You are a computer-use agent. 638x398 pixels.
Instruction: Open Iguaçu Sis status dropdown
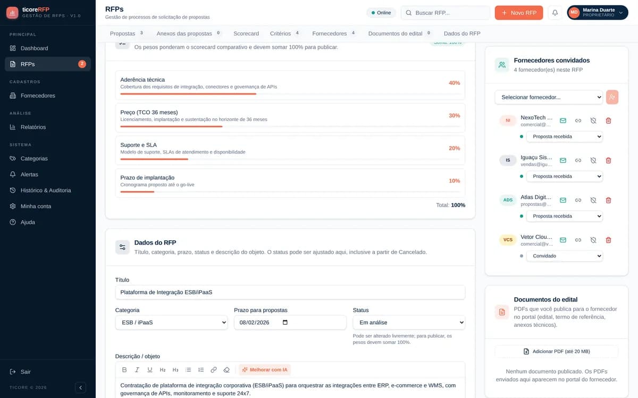pos(565,176)
